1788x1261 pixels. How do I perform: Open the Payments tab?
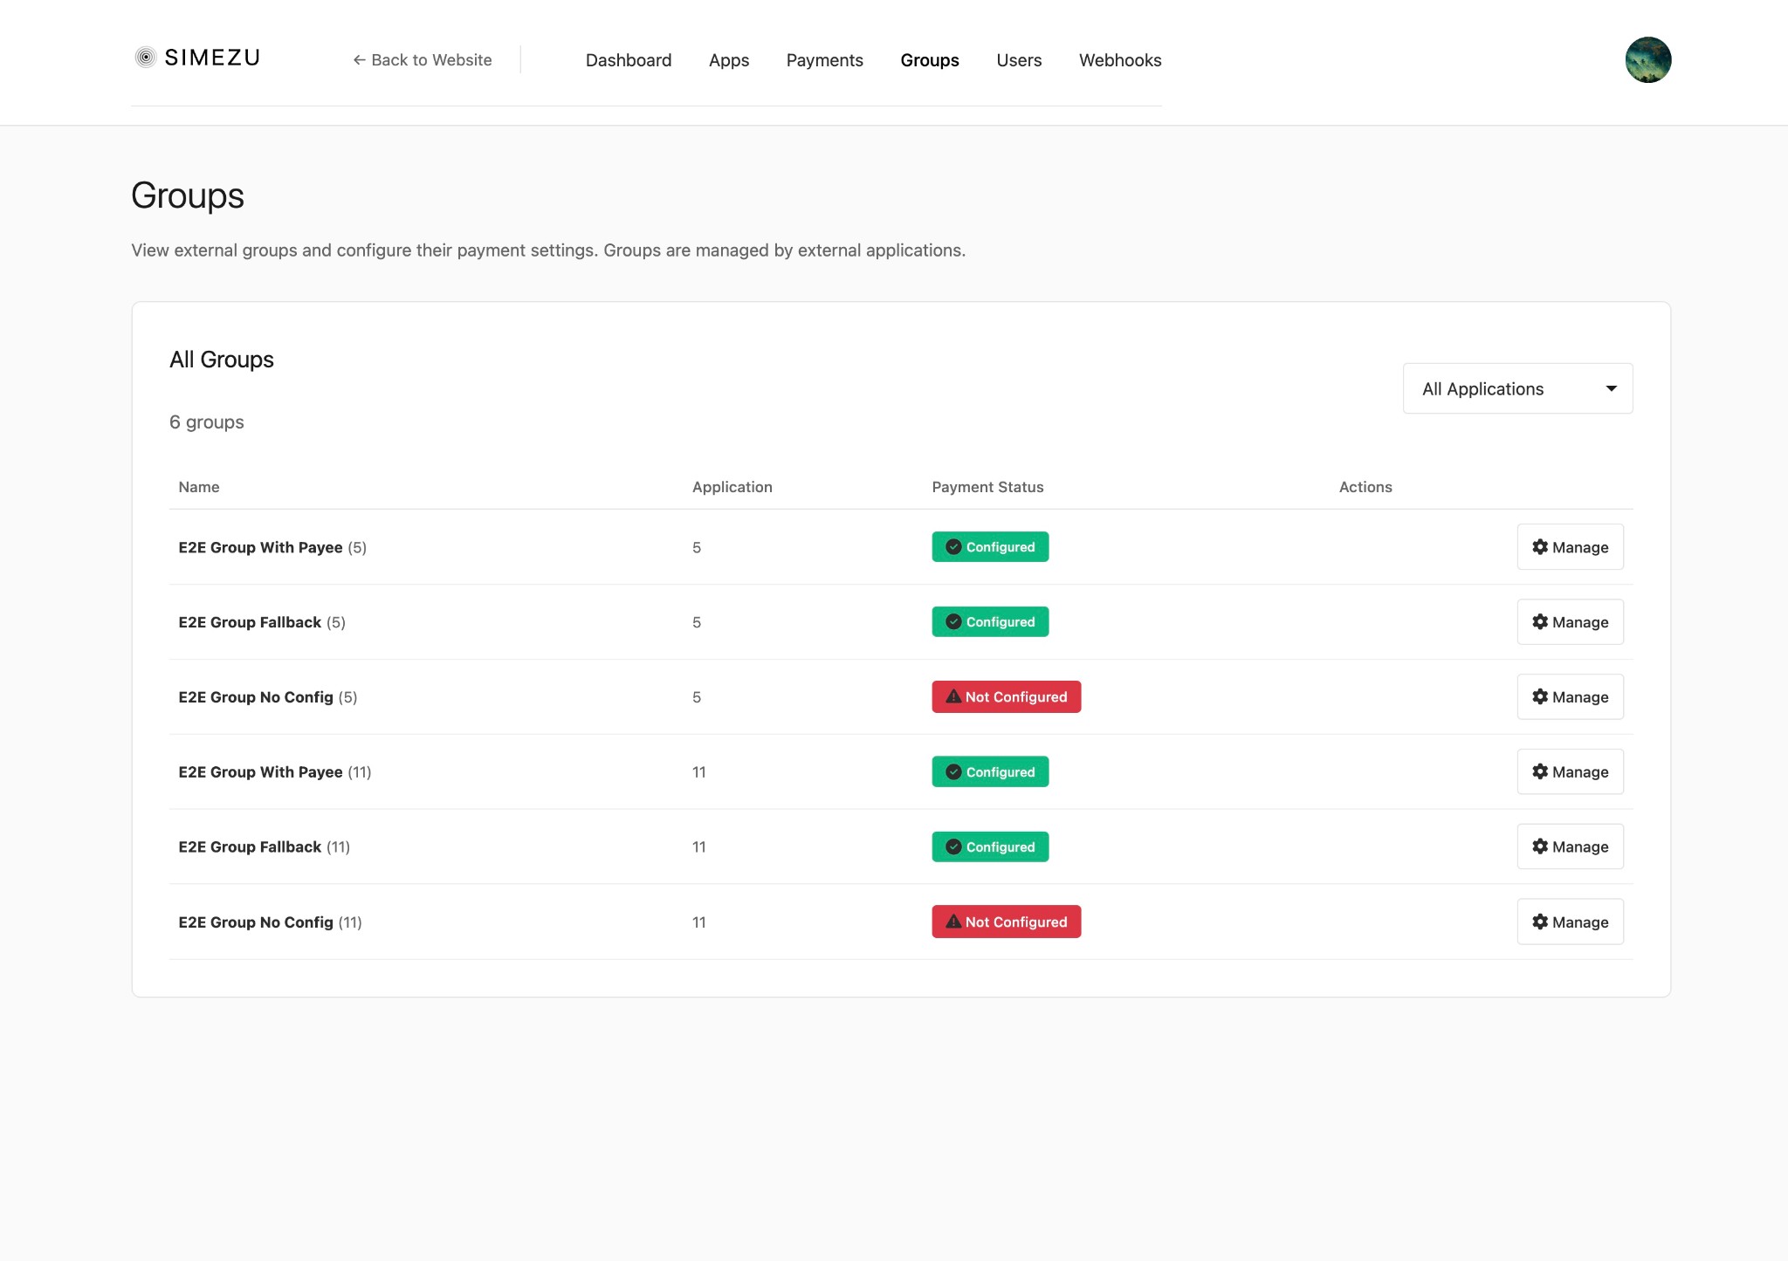click(824, 60)
